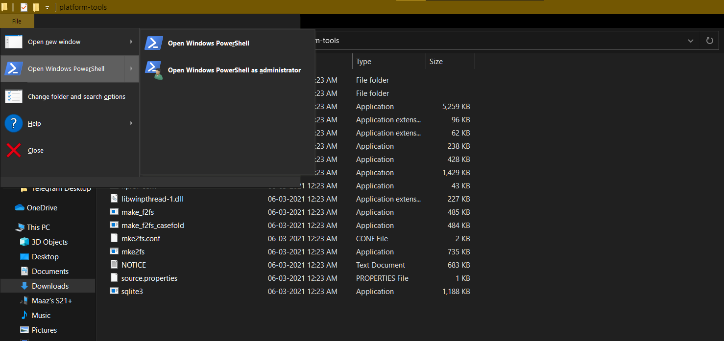Open the address bar history dropdown chevron

[691, 41]
